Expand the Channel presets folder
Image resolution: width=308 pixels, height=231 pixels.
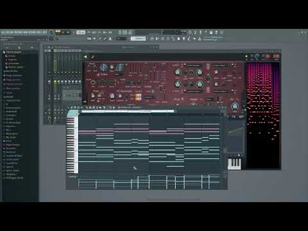pos(13,84)
